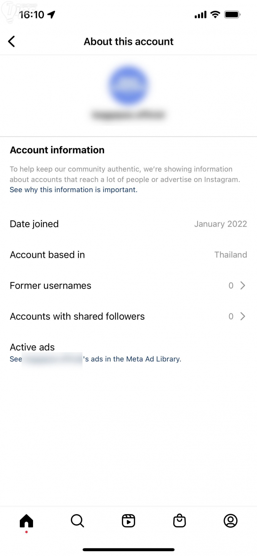Open the Shop bag tab
The image size is (257, 556).
point(180,521)
